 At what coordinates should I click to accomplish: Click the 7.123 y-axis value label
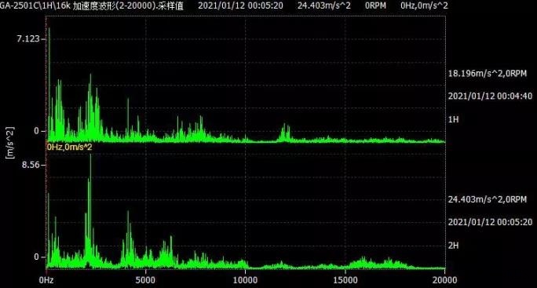(28, 38)
